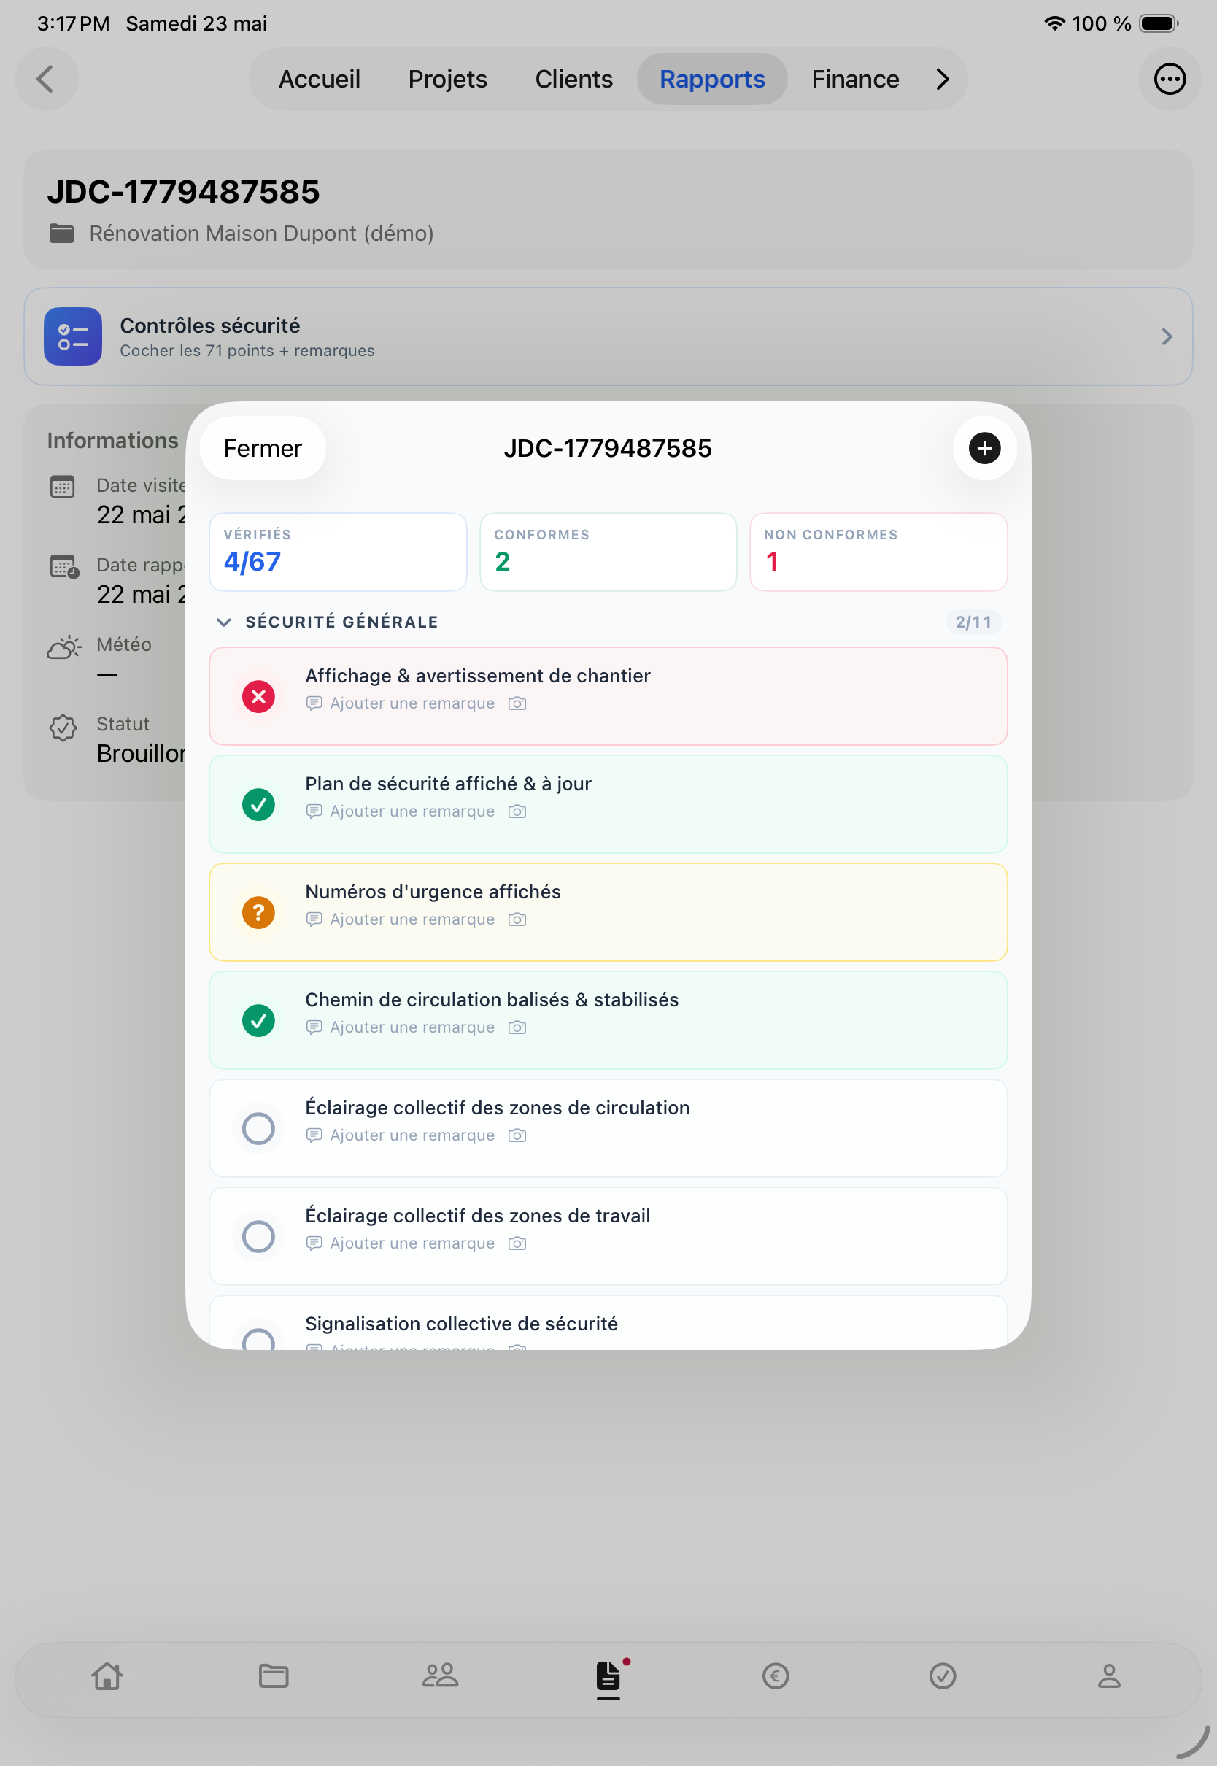Tap the euro finance icon in the bottom bar
The image size is (1217, 1766).
pos(776,1676)
